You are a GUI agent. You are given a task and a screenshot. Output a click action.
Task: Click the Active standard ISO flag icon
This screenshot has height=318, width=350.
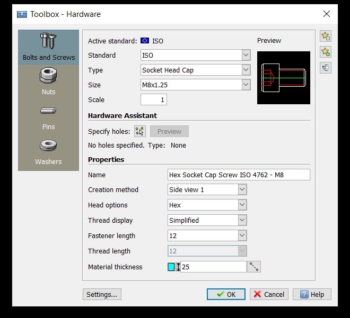coord(145,41)
